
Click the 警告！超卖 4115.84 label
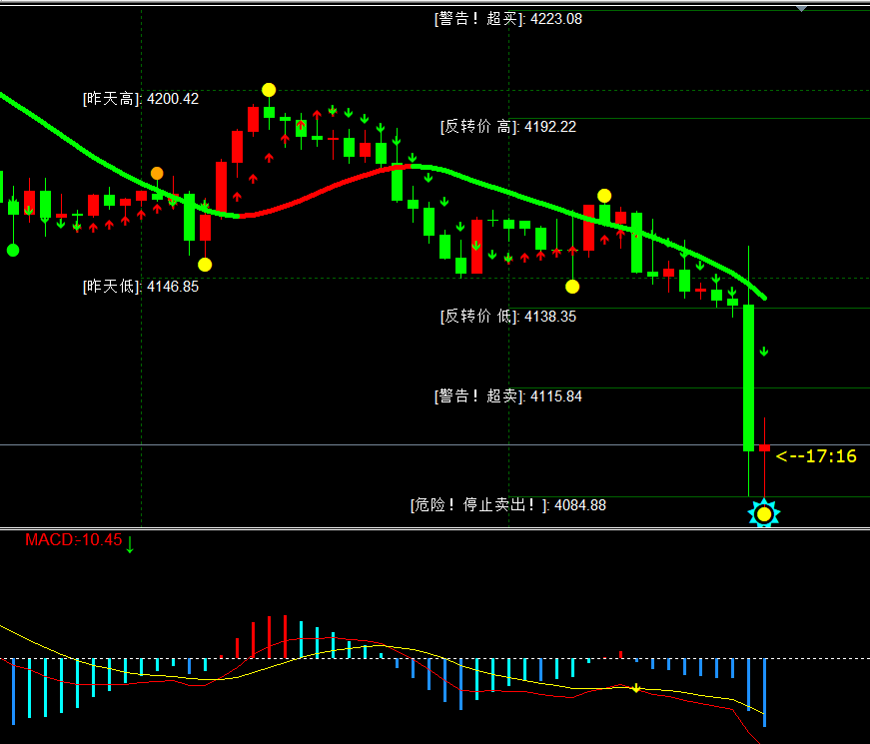(x=508, y=396)
